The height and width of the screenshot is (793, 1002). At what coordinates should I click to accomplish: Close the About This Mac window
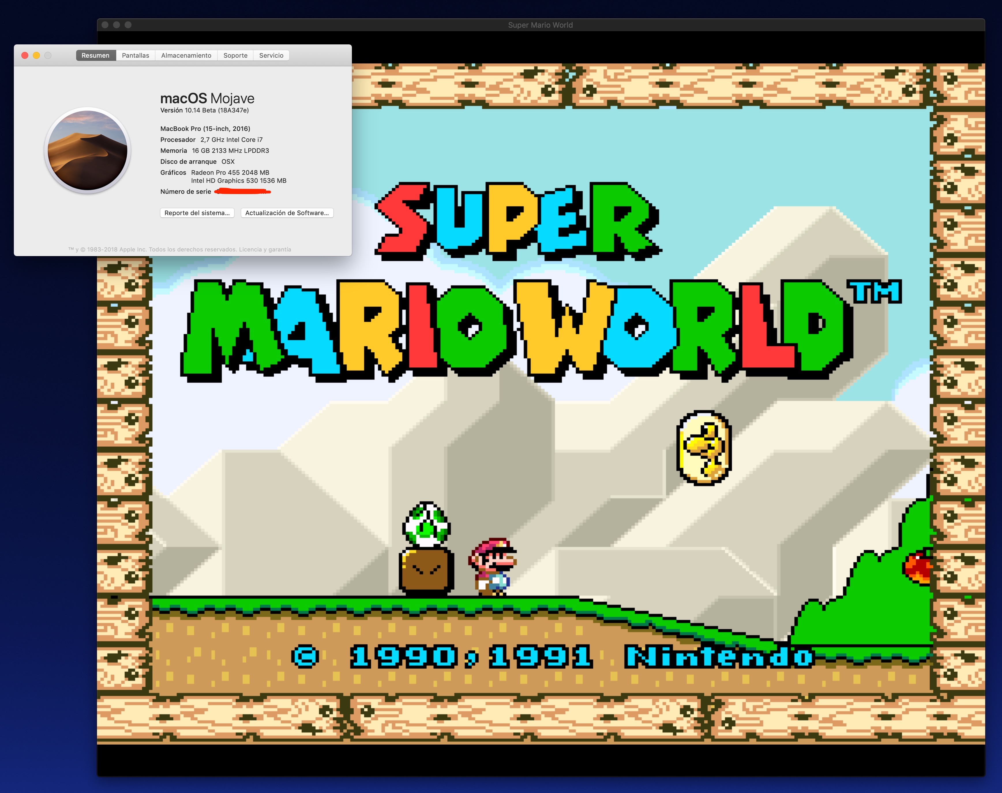click(x=25, y=55)
